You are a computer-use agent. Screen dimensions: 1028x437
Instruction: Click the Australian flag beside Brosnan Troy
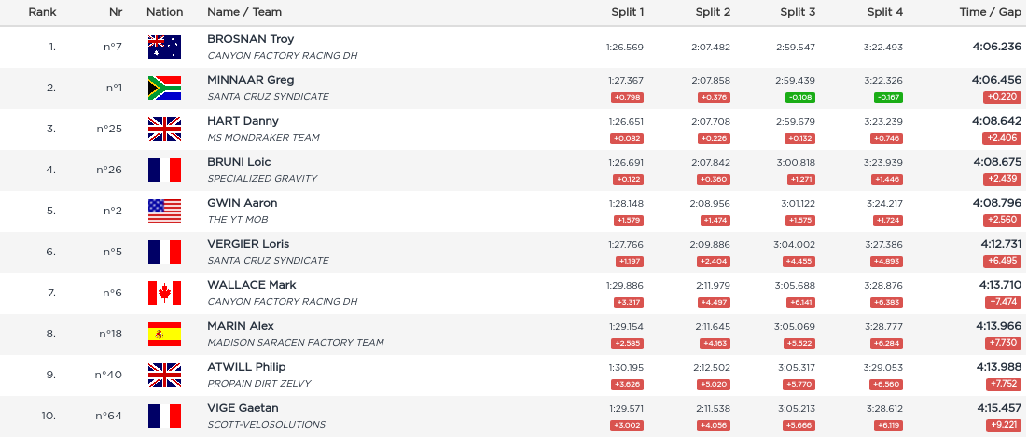[x=164, y=47]
